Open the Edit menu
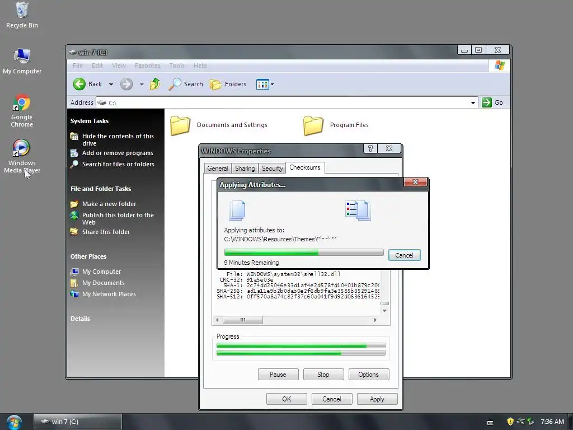 (97, 66)
